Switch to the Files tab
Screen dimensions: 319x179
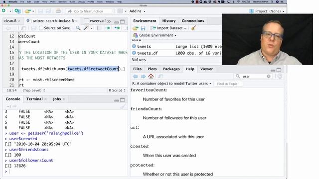(138, 69)
